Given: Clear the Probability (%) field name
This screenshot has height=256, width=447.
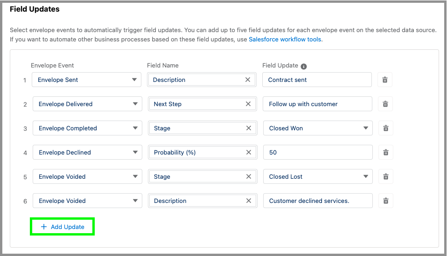Looking at the screenshot, I should coord(248,152).
